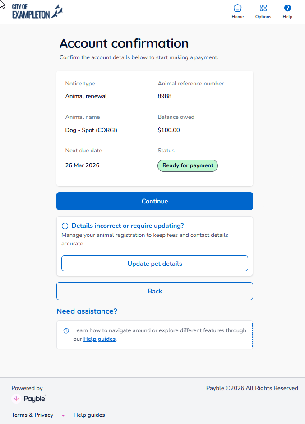This screenshot has width=305, height=424.
Task: Select the Options menu label
Action: (263, 17)
